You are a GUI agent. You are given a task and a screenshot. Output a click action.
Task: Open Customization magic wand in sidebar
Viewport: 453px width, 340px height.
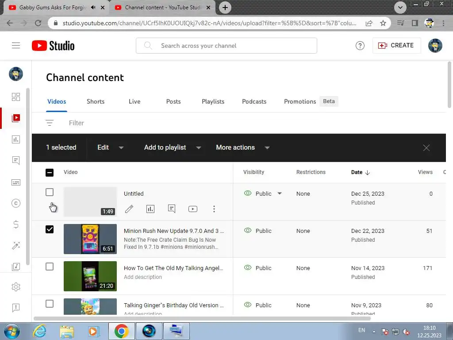tap(16, 245)
